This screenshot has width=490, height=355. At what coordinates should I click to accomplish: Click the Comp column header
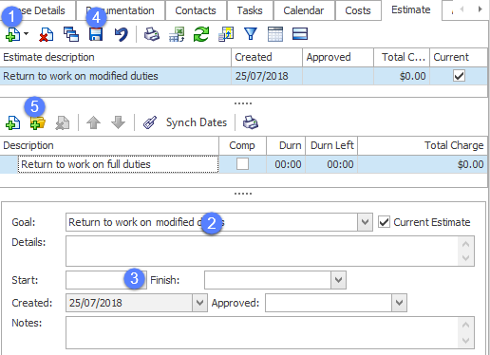(x=242, y=145)
